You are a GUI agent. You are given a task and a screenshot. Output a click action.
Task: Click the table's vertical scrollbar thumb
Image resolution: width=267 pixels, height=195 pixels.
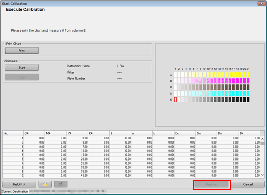point(262,143)
